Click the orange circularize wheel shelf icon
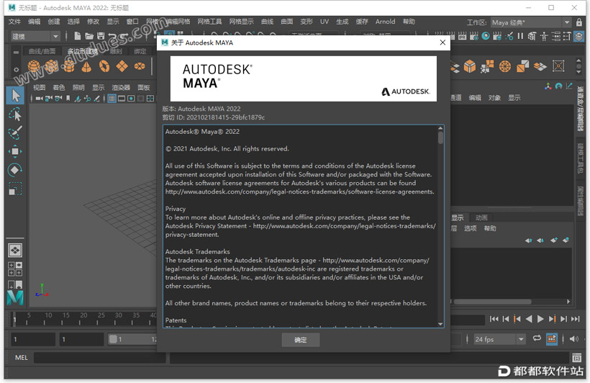Image resolution: width=590 pixels, height=383 pixels. pyautogui.click(x=505, y=67)
